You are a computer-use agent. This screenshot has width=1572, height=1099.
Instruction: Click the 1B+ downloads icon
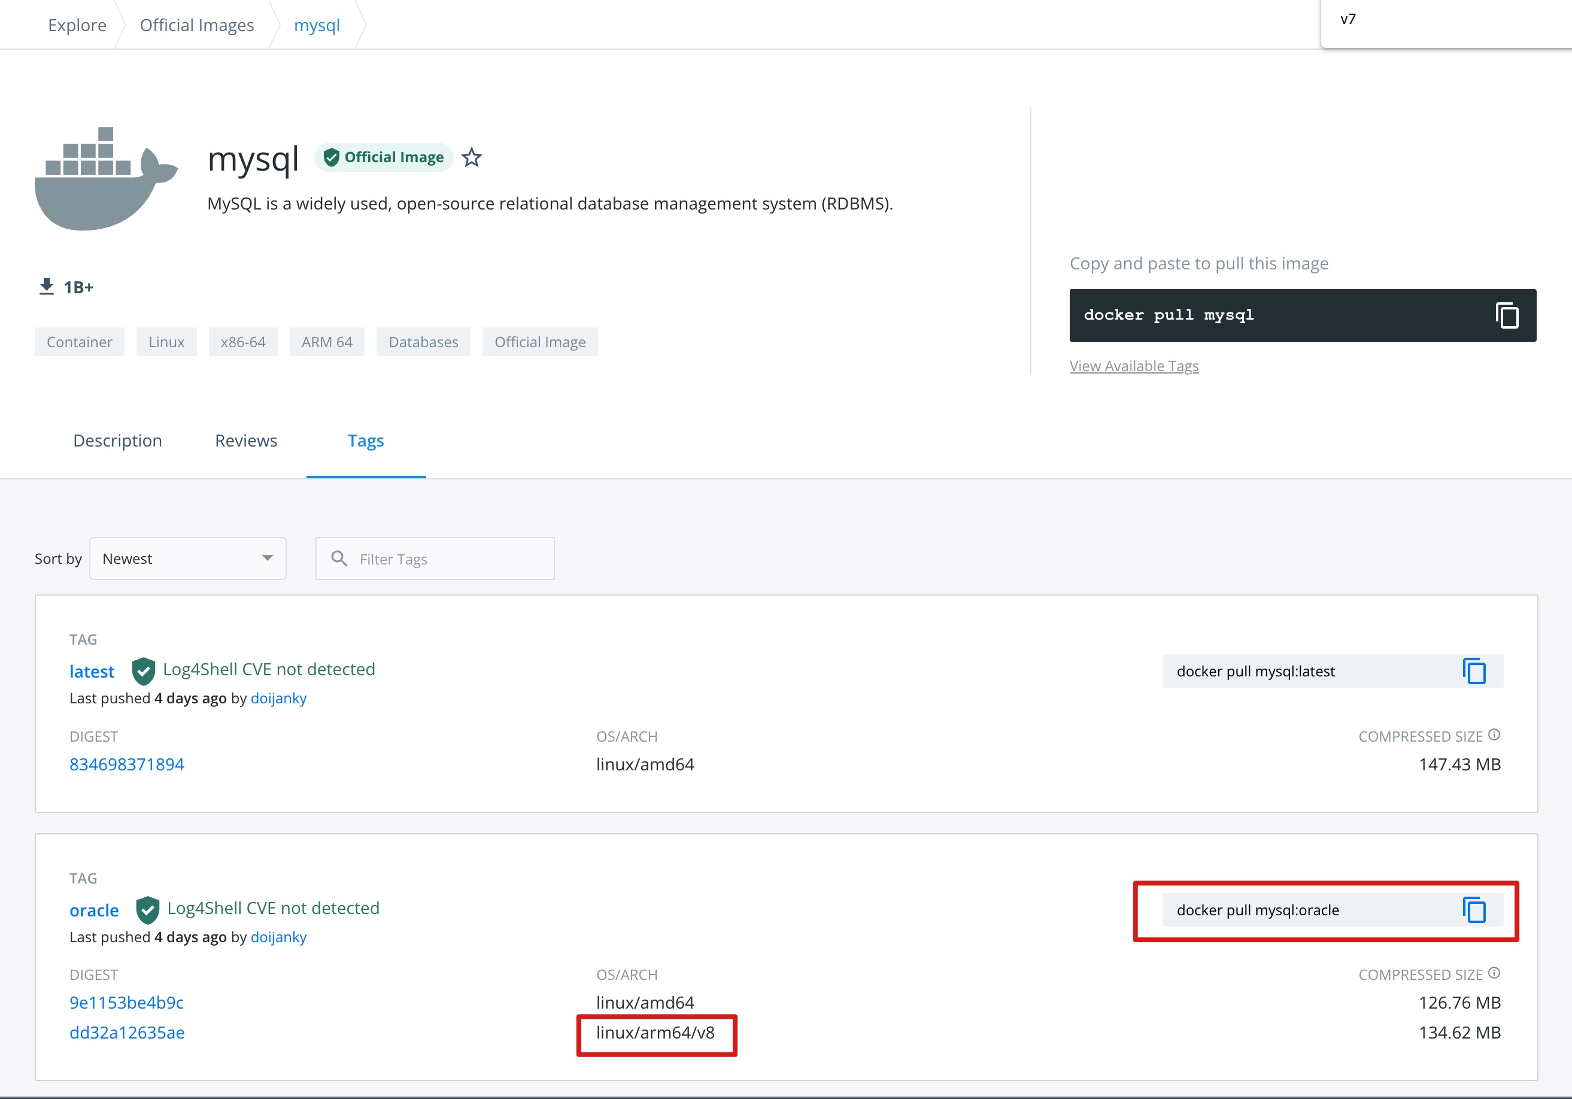pyautogui.click(x=46, y=286)
